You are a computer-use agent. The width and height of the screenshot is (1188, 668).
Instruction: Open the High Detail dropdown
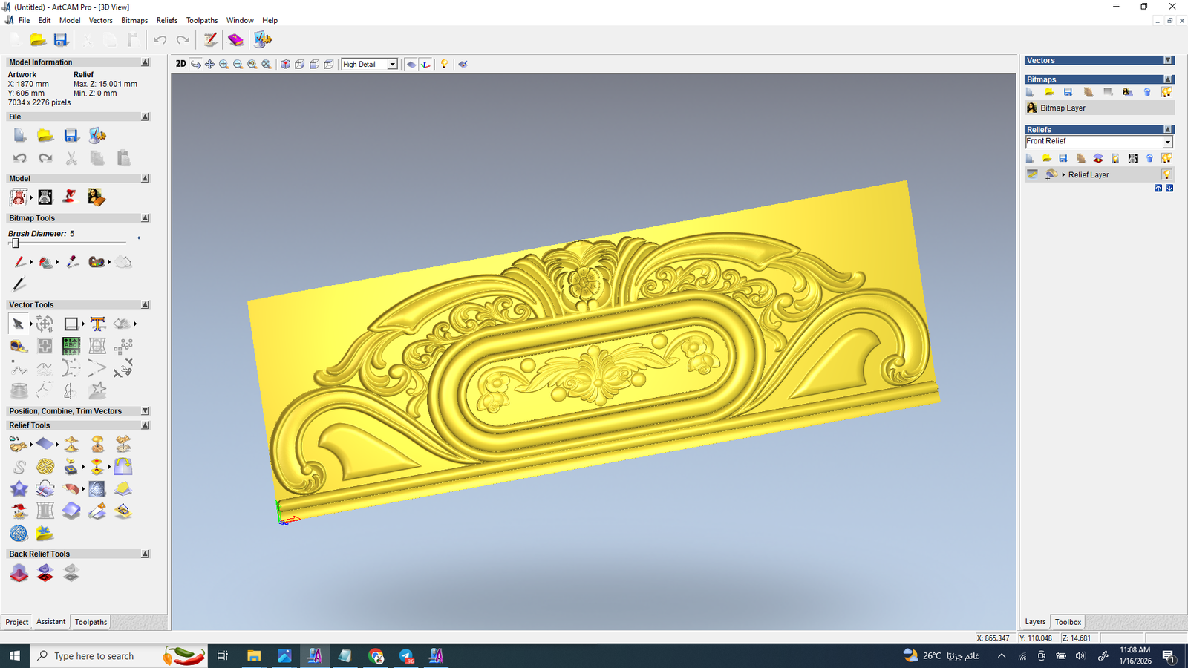click(x=392, y=65)
